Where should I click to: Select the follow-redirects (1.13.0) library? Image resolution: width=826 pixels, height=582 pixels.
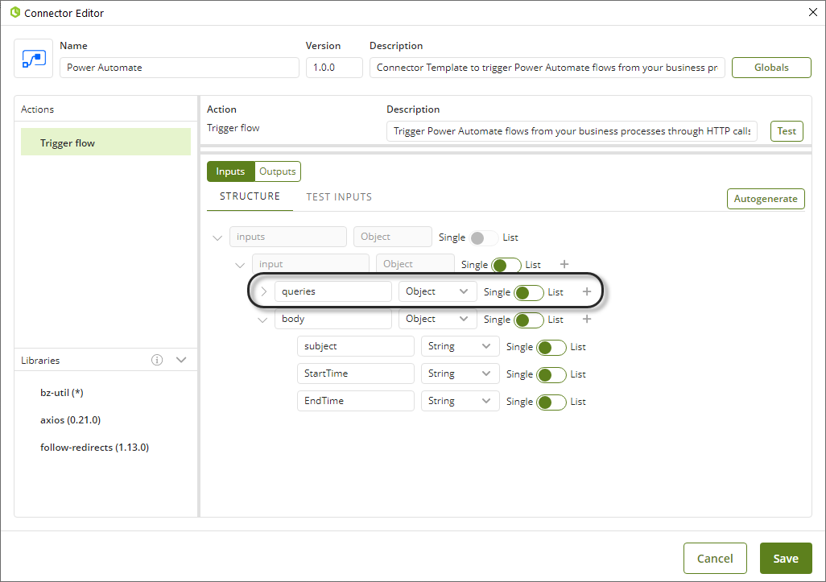[x=95, y=447]
